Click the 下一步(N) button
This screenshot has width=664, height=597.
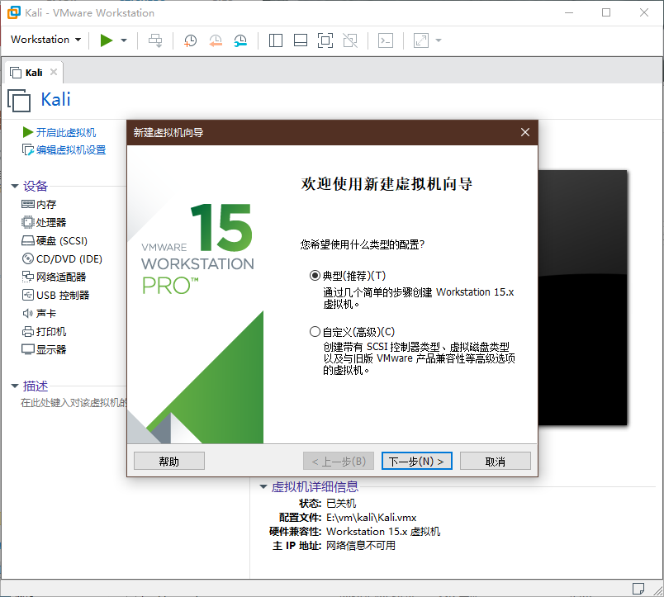(417, 461)
